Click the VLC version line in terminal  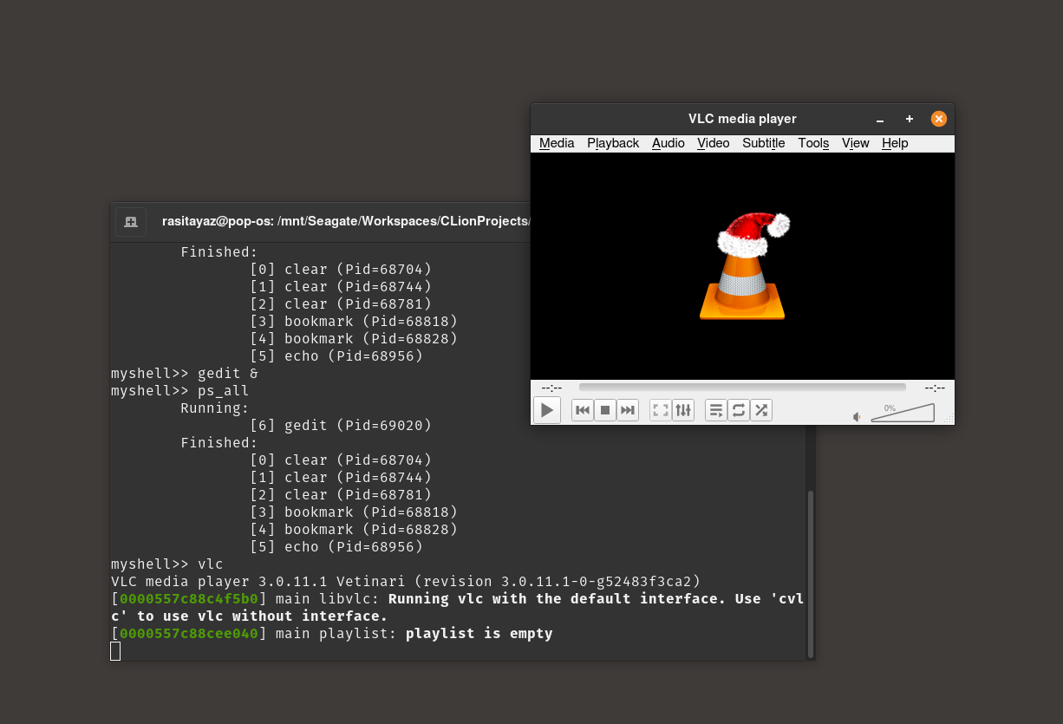(x=406, y=582)
